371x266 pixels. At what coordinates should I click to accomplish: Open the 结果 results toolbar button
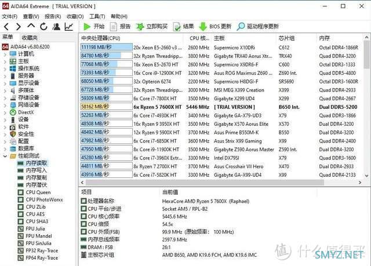pos(183,27)
